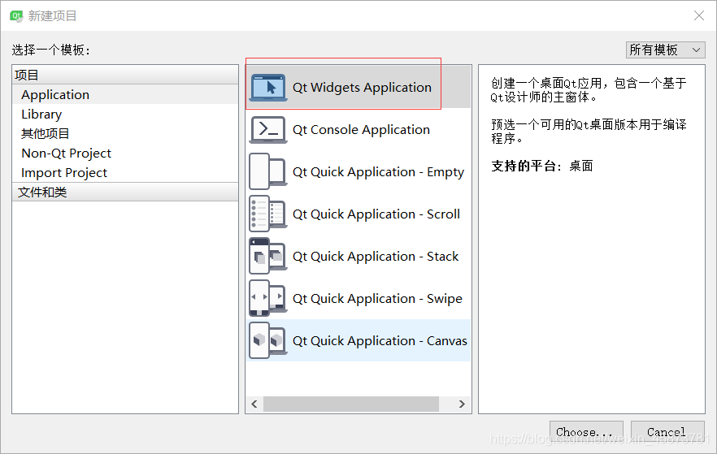Click the Choose... button
Screen dimensions: 717x454
(586, 432)
